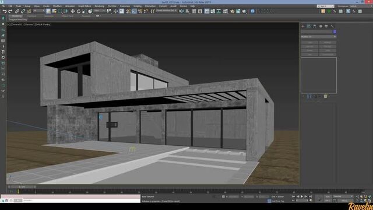The height and width of the screenshot is (210, 373).
Task: Toggle Auto Key animation mode
Action: 328,197
